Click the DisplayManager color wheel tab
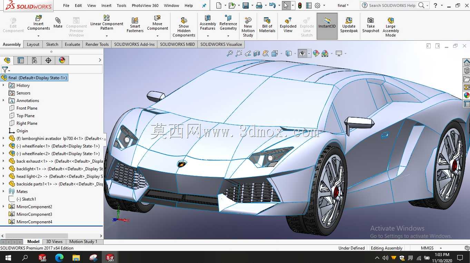Image resolution: width=470 pixels, height=263 pixels. [62, 60]
